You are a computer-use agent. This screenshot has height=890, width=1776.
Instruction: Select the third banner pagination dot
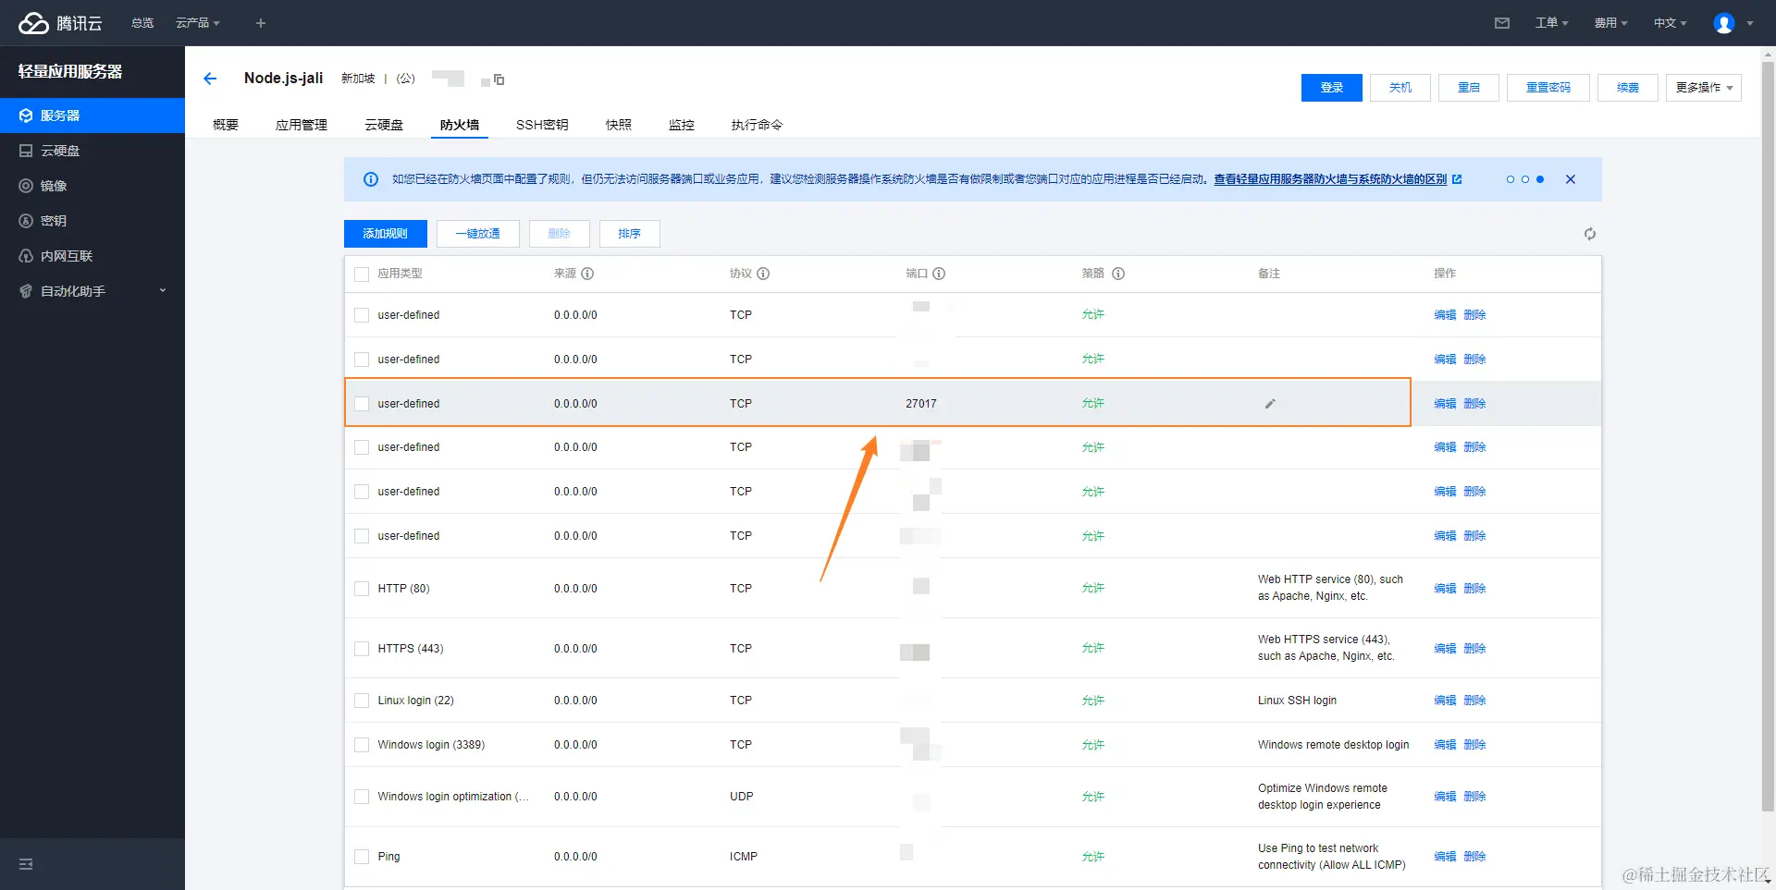[1540, 179]
